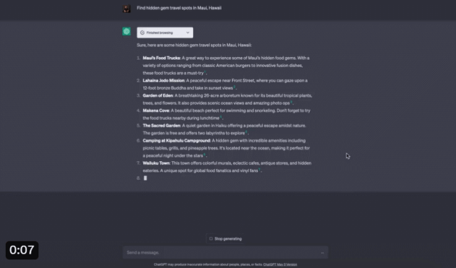
Task: Open citation 1 after Maui's Food Trucks
Action: 205,72
